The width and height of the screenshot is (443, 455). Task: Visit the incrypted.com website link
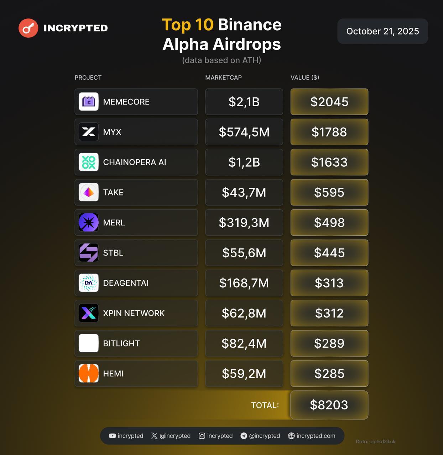312,436
